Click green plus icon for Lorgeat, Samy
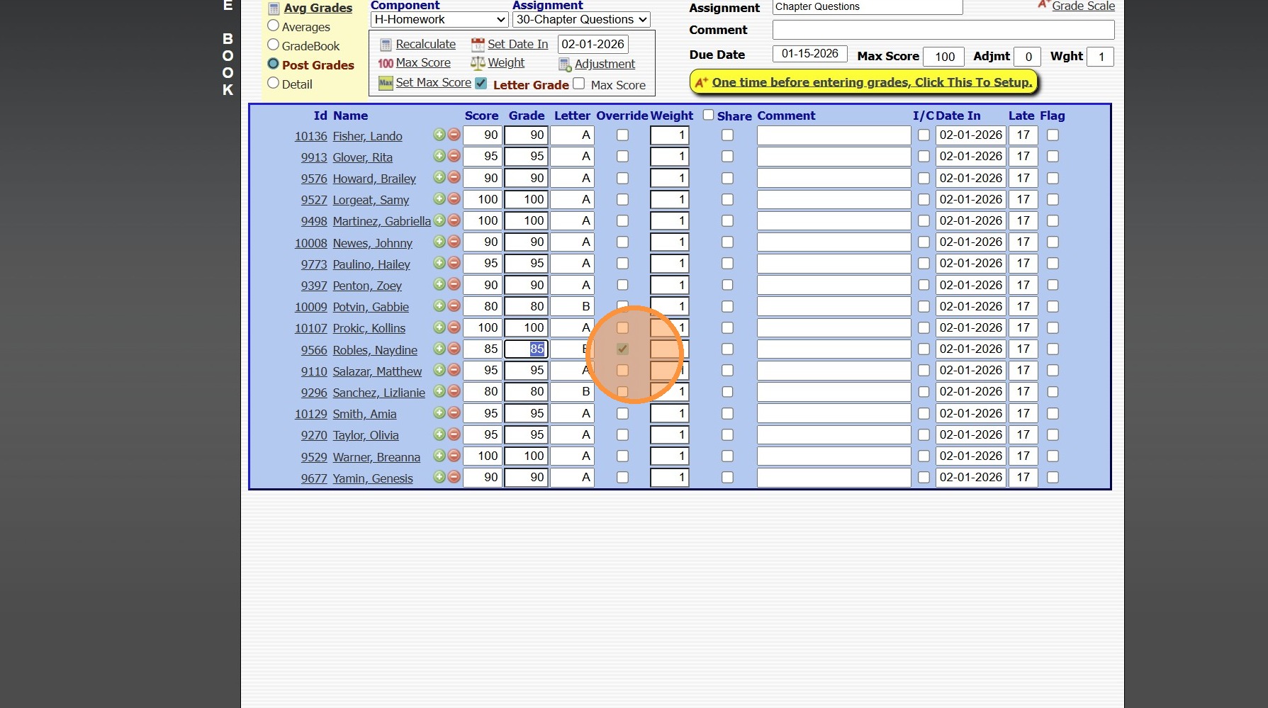The image size is (1268, 708). pos(439,199)
